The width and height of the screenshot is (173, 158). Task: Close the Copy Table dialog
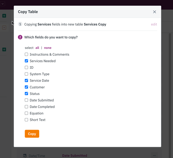[x=155, y=12]
